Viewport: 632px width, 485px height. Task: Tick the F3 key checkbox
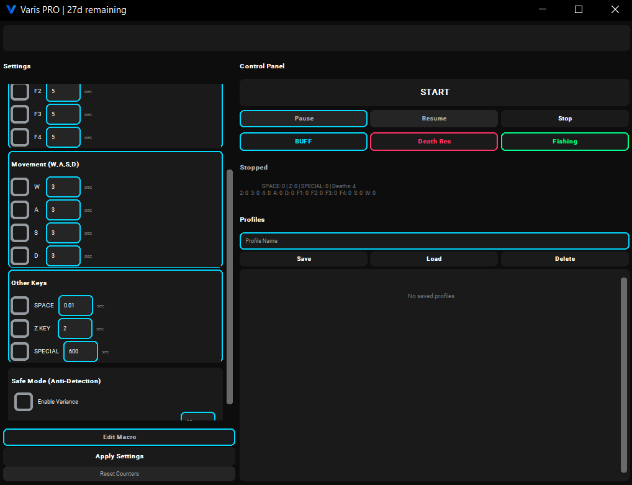click(20, 114)
